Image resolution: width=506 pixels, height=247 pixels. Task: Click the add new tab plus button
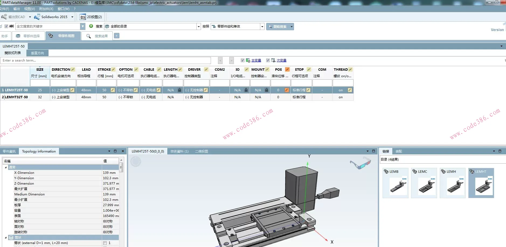coord(117,36)
